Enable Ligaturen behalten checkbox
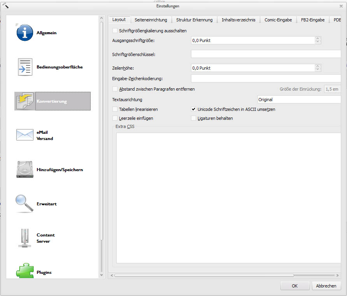 click(x=193, y=118)
